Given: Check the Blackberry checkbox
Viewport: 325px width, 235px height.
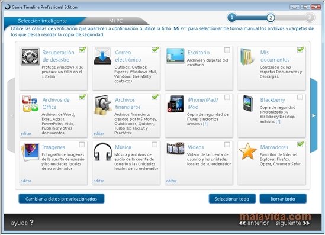Looking at the screenshot, I should tap(300, 97).
